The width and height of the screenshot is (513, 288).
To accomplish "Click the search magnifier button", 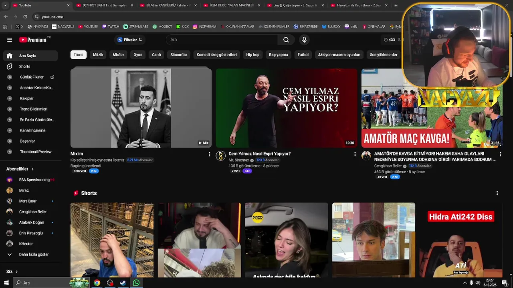I will coord(286,40).
